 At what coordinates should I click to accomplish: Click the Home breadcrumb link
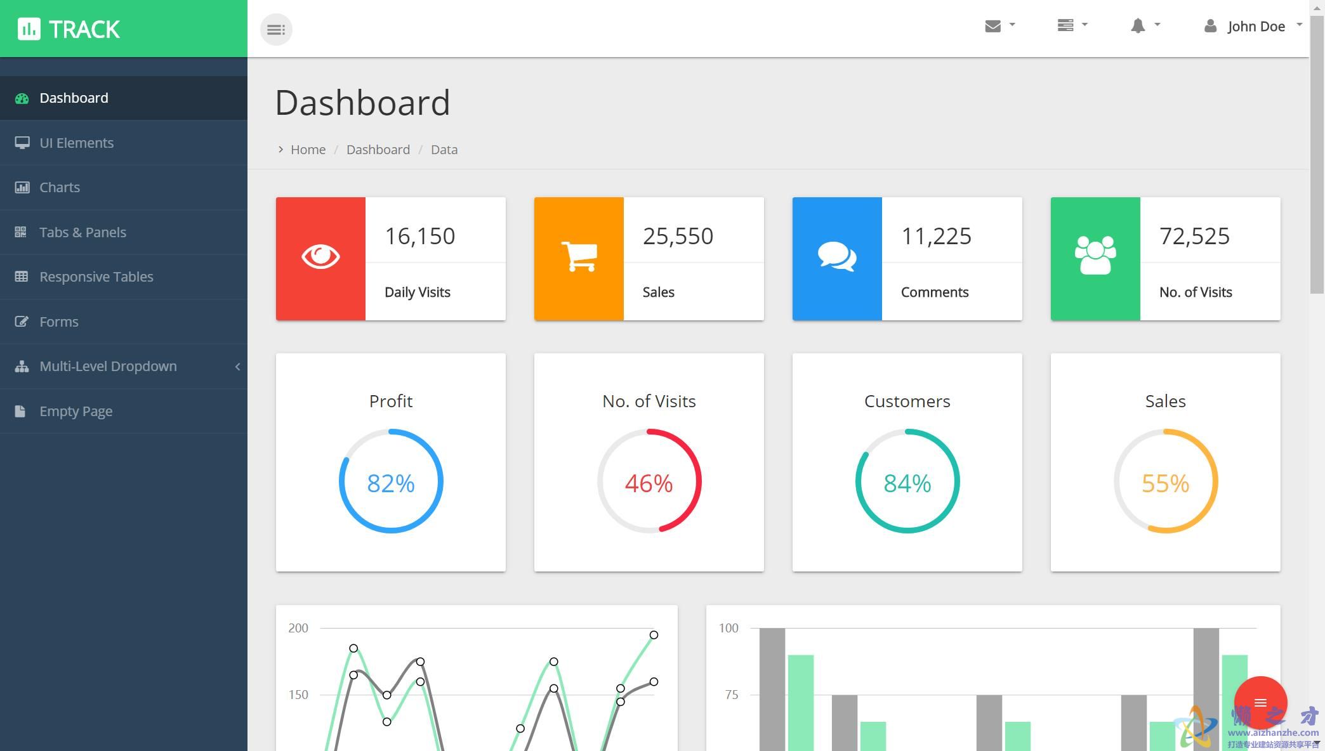click(x=308, y=150)
